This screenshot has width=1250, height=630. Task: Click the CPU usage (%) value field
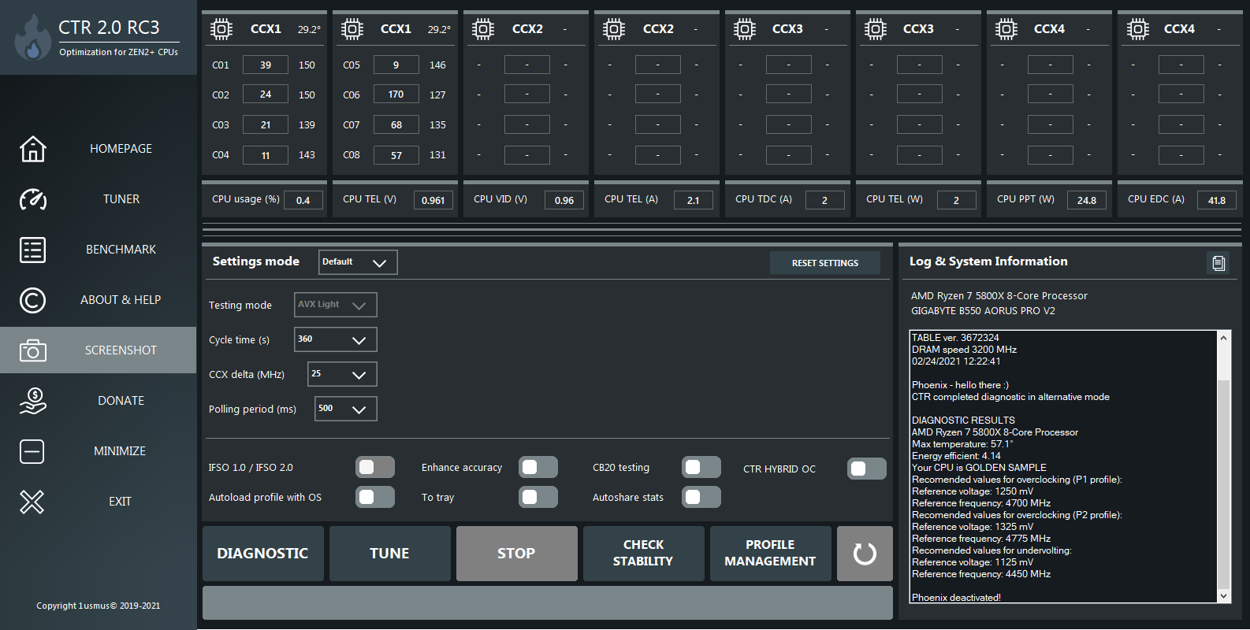pyautogui.click(x=303, y=200)
